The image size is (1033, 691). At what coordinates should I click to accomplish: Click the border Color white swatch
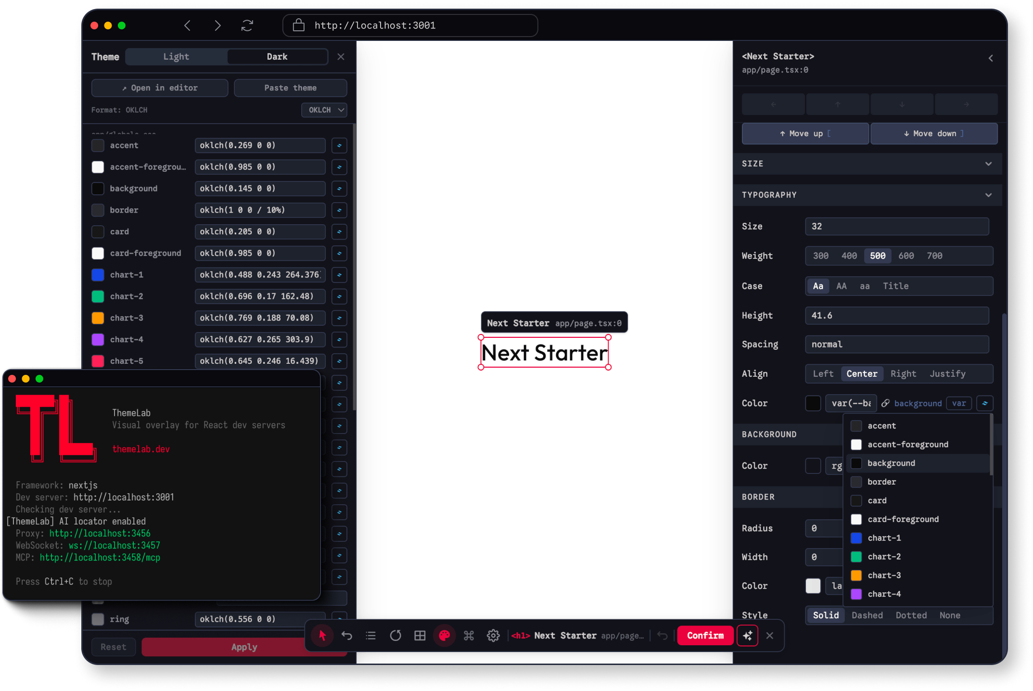point(813,586)
